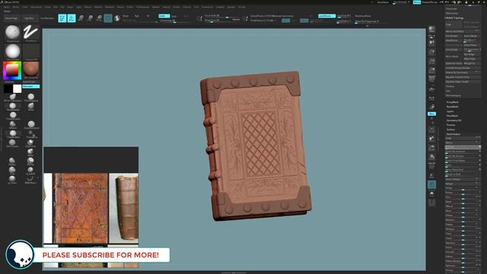Click the QuickSave button
Screen dimensions: 487x274
click(383, 2)
